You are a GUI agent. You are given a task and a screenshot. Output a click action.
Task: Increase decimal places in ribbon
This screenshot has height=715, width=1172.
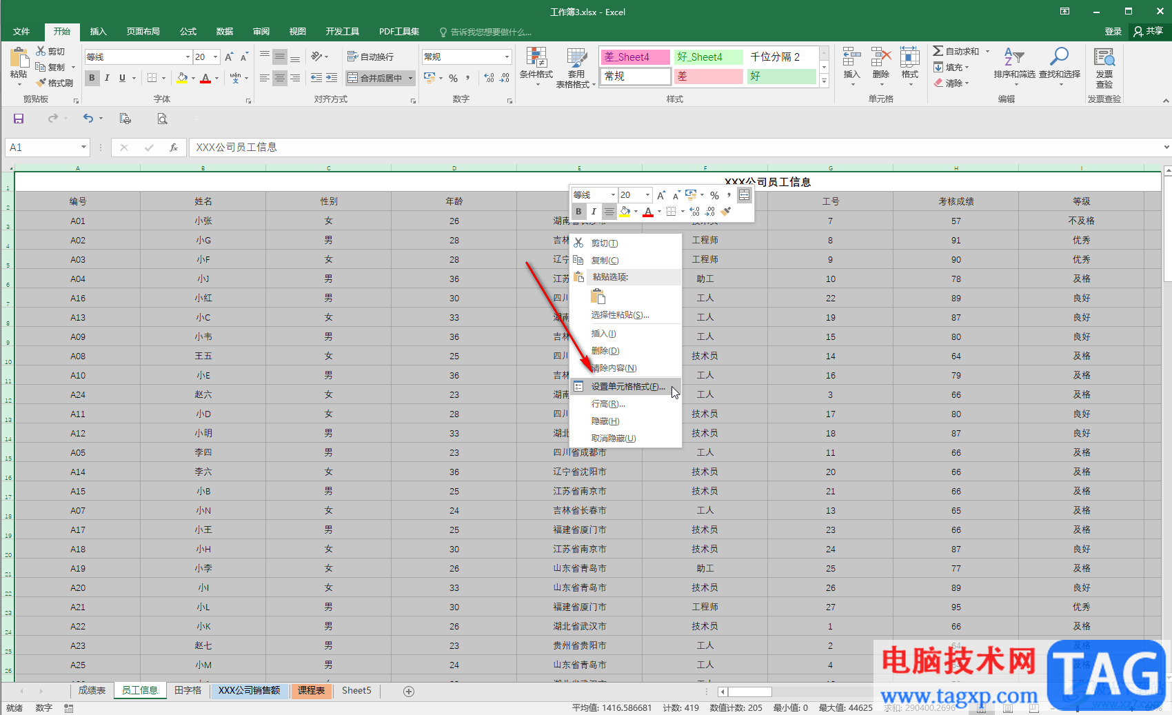tap(489, 78)
